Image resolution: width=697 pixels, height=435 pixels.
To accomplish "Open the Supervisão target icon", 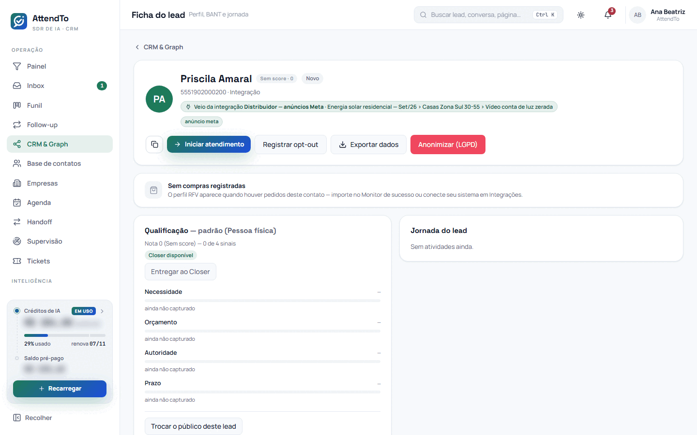I will point(17,241).
